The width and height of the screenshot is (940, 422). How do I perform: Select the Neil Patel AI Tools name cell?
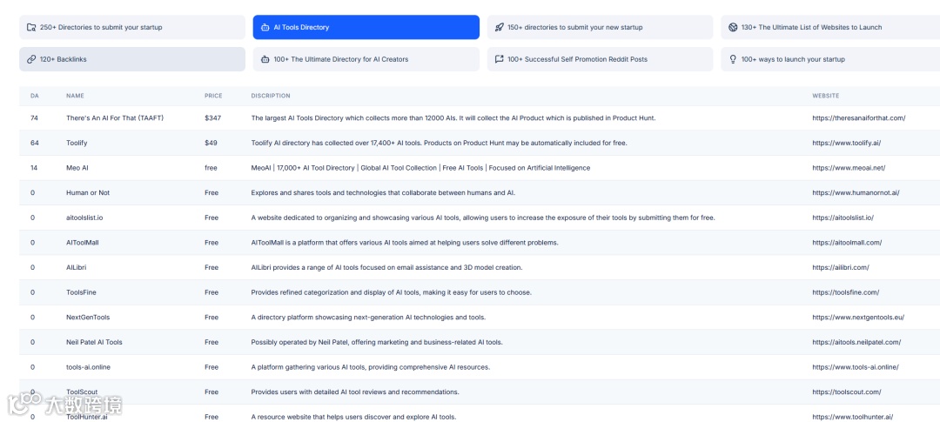pos(94,342)
